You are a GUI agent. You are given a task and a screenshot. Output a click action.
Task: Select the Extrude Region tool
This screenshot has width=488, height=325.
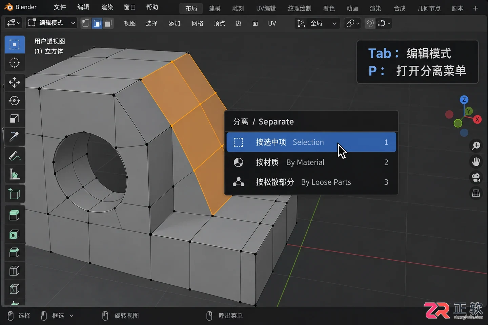point(15,215)
